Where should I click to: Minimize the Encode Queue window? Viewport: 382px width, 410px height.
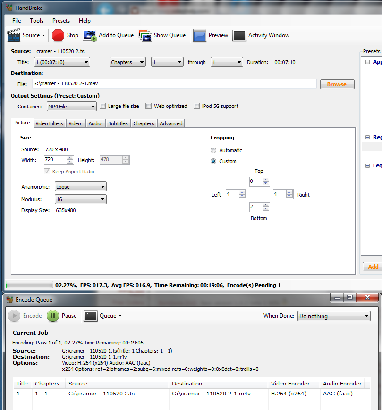(x=337, y=297)
